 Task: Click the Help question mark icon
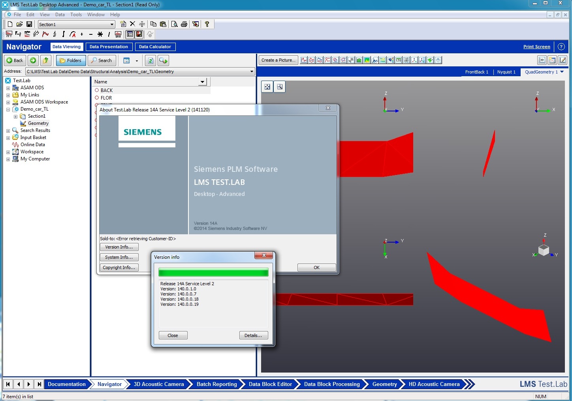pyautogui.click(x=207, y=24)
